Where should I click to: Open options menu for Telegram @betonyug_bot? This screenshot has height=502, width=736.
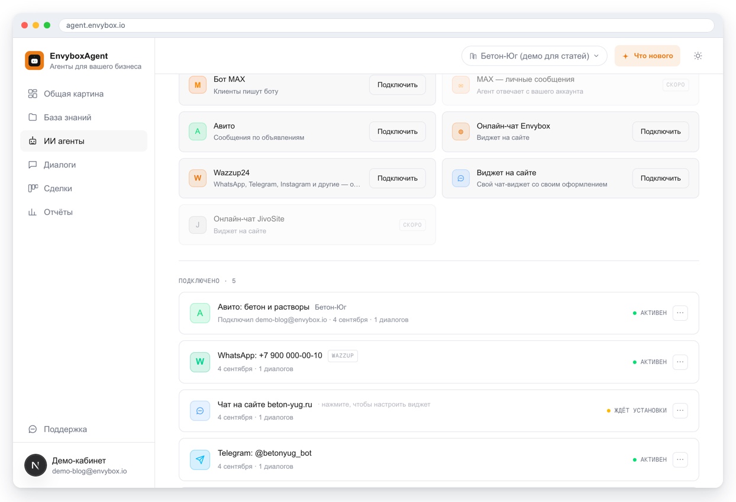tap(680, 459)
